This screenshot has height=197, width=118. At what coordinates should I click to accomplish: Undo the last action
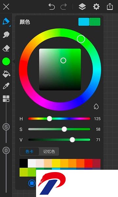click(x=51, y=7)
